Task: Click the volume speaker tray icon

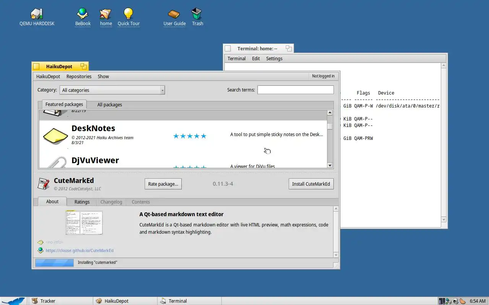Action: (456, 301)
